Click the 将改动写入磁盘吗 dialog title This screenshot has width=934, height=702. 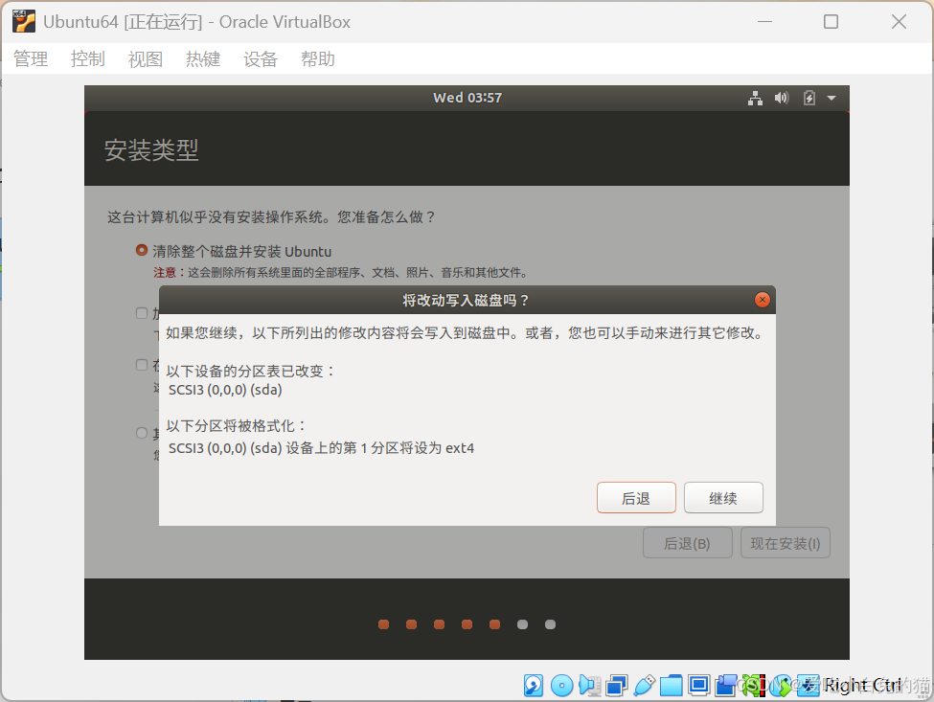(x=466, y=301)
